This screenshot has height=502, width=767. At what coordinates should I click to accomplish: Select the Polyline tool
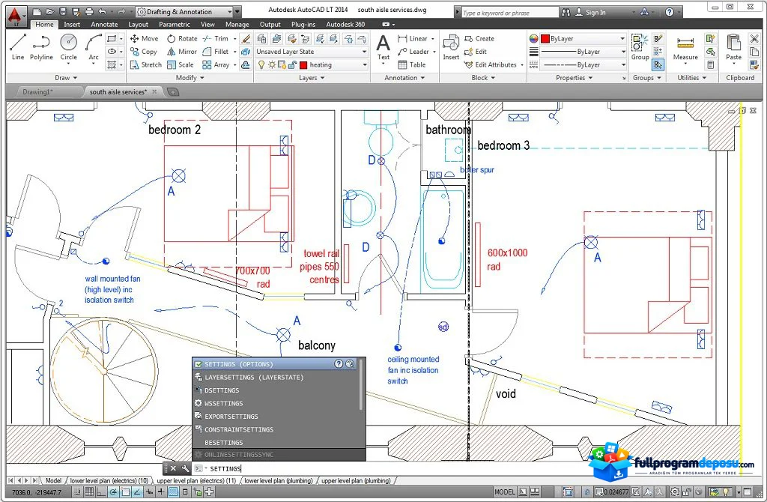pyautogui.click(x=41, y=47)
